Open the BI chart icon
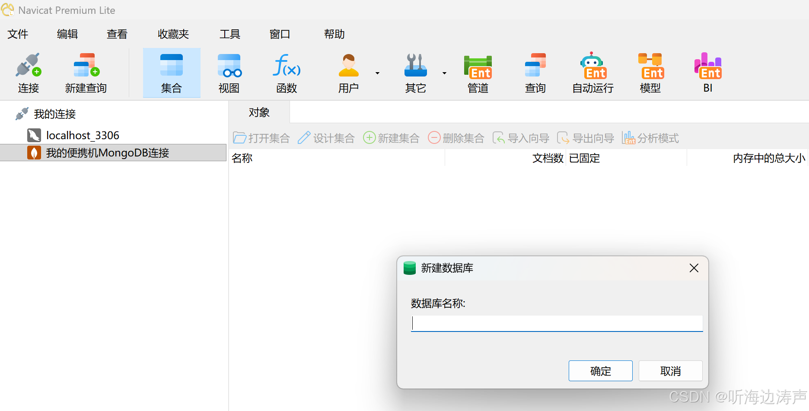The height and width of the screenshot is (411, 809). click(x=707, y=73)
